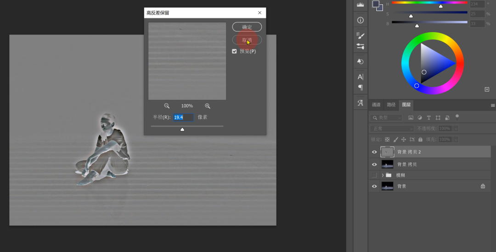Click the background color swatch
Viewport: 496px width, 252px height.
(x=380, y=8)
